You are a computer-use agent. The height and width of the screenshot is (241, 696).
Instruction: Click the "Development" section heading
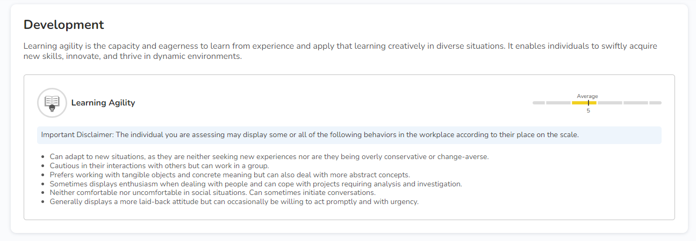pos(64,25)
